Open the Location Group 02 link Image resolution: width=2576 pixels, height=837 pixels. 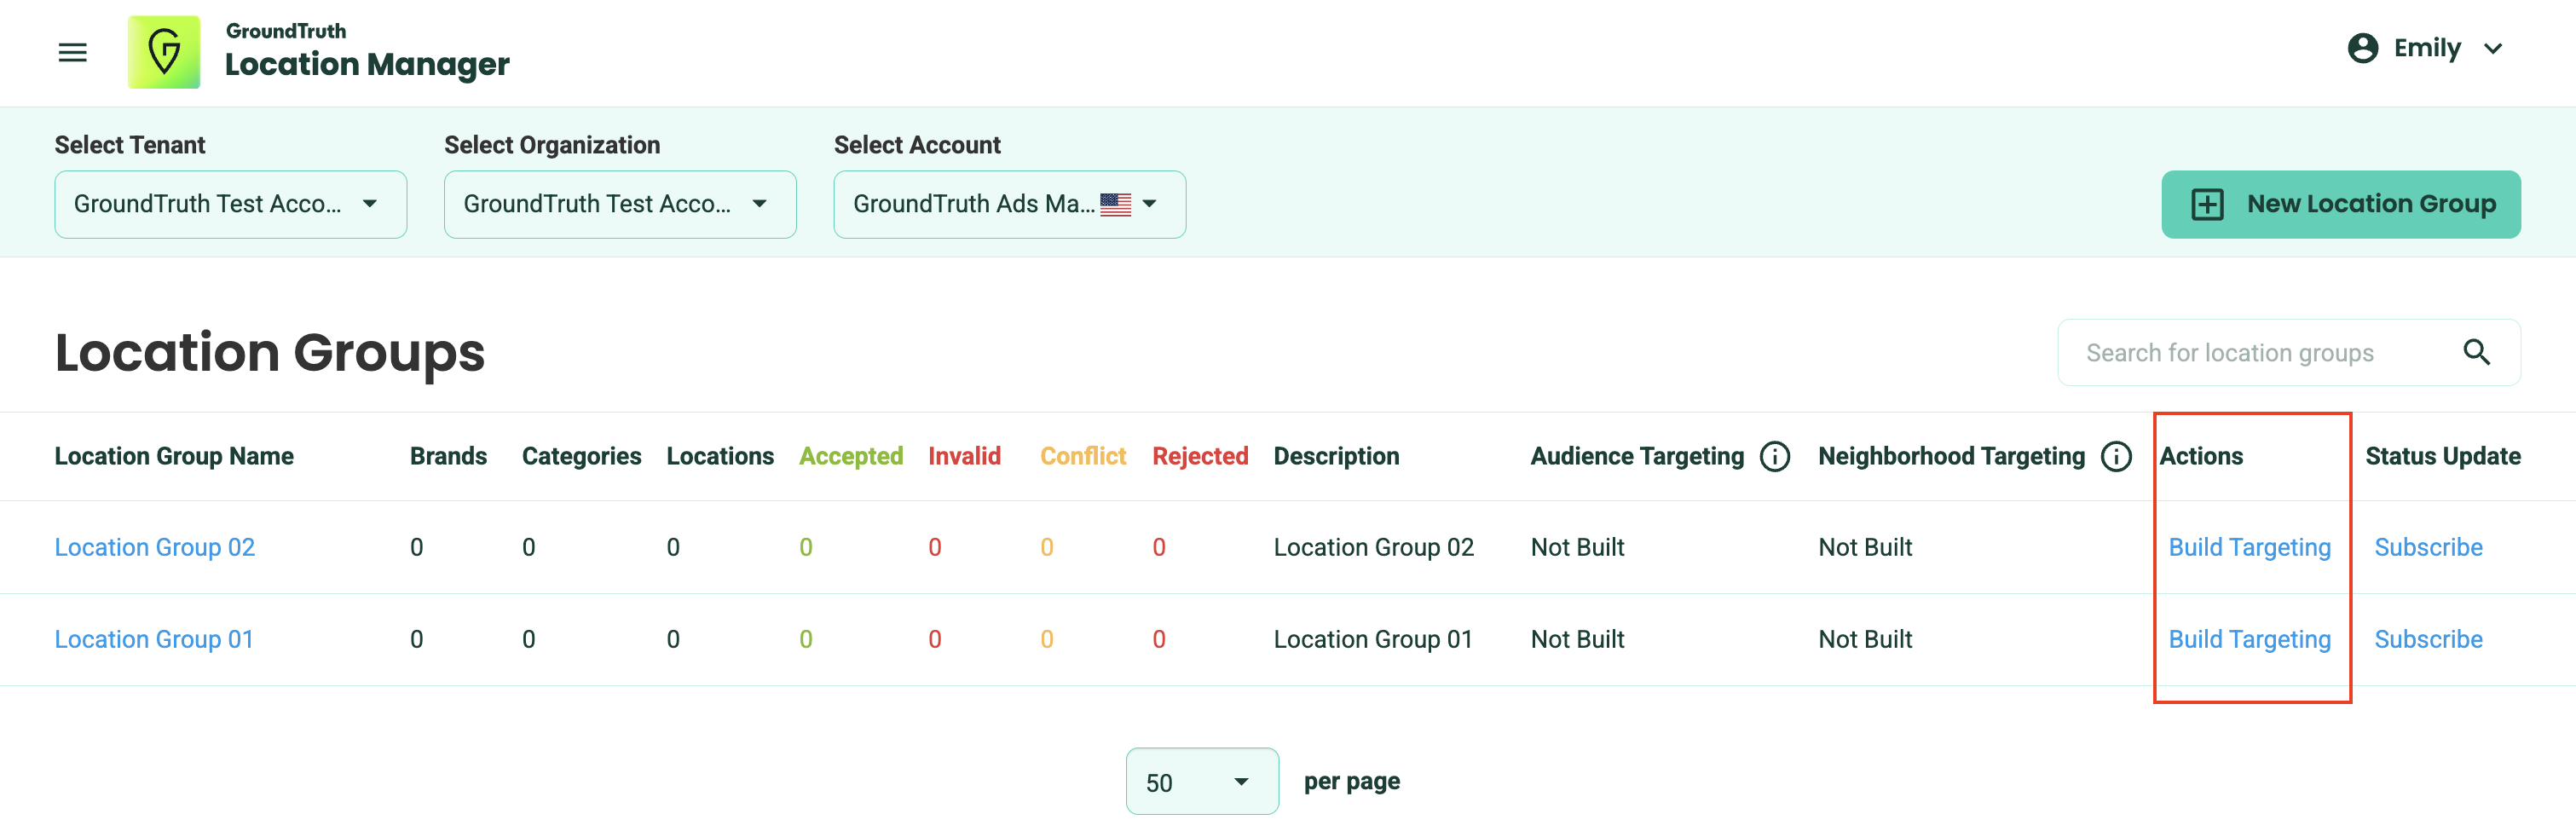[155, 547]
